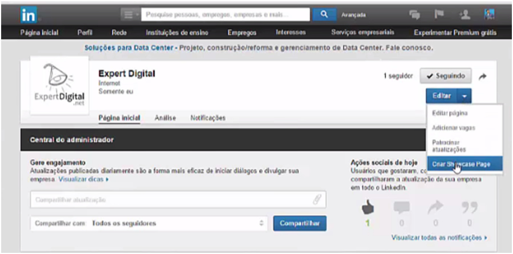The width and height of the screenshot is (513, 254).
Task: Switch to the Notificações tab
Action: click(x=208, y=118)
